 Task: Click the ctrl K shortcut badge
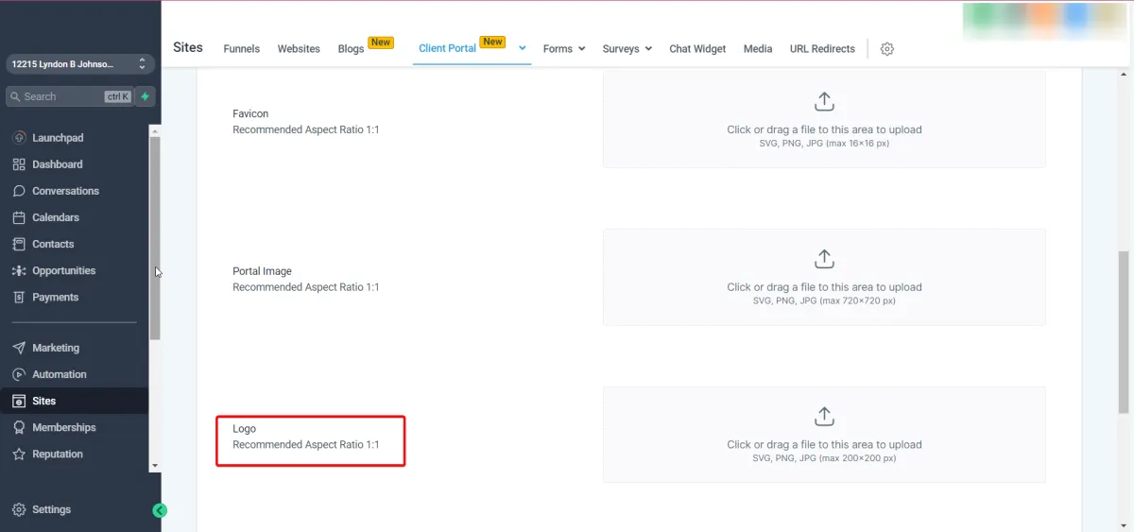118,96
